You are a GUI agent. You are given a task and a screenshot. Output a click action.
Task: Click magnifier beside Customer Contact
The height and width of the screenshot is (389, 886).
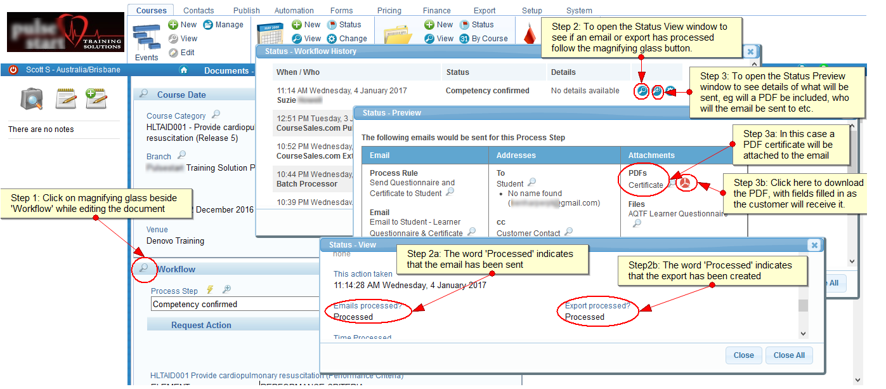pyautogui.click(x=568, y=232)
